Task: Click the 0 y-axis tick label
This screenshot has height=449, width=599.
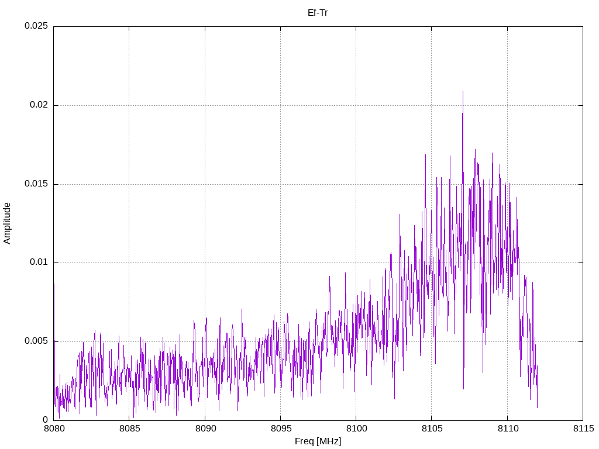Action: (46, 420)
